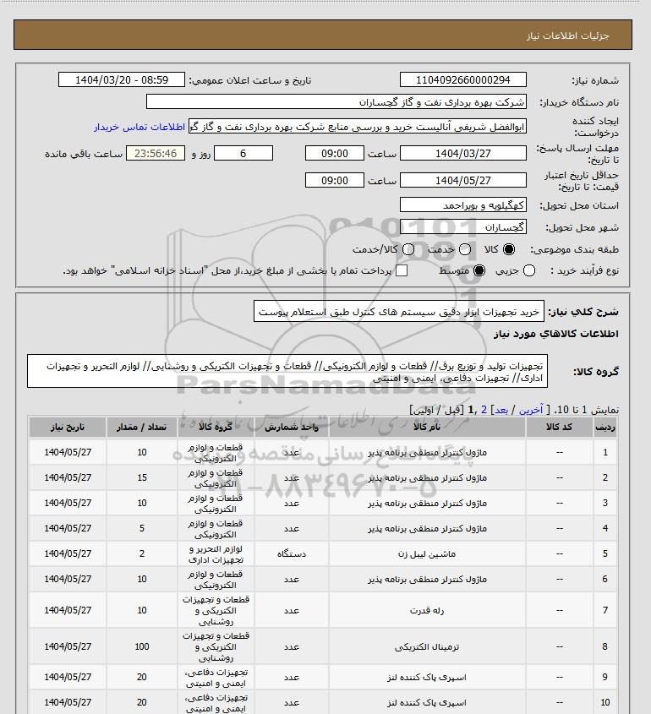The height and width of the screenshot is (714, 651).
Task: Click the announcement date field 1404/03/20 - 08:59
Action: [122, 79]
